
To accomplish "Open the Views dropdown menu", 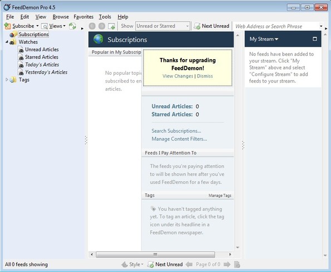I will tap(53, 26).
